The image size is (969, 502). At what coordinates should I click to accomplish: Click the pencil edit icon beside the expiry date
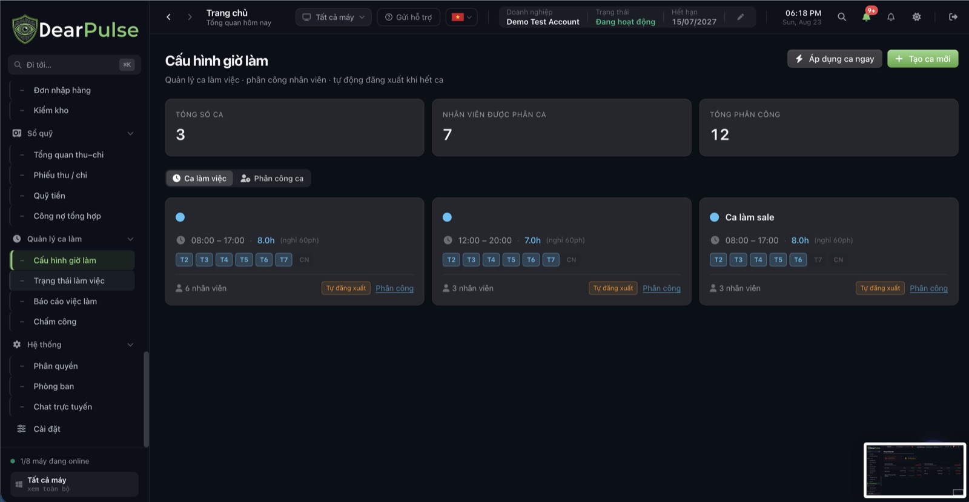[740, 17]
